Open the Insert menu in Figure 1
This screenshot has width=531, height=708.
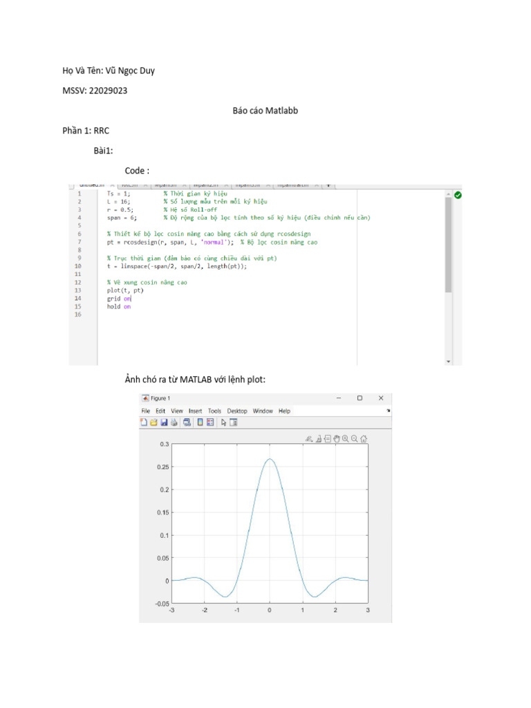pos(196,411)
